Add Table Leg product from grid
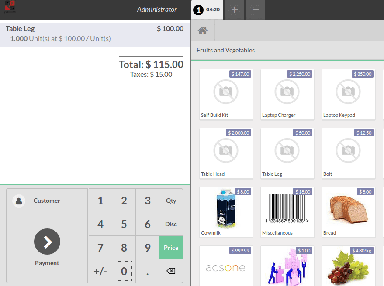 click(x=287, y=153)
